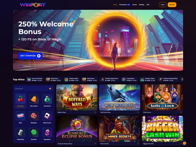Open the VideoPoker category icon
Screen dimensions: 196x147
[20, 134]
